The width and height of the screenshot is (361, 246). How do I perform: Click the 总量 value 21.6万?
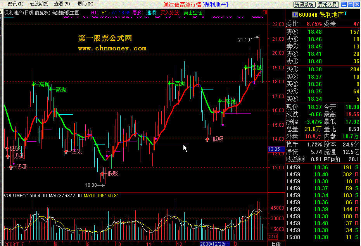click(x=313, y=129)
